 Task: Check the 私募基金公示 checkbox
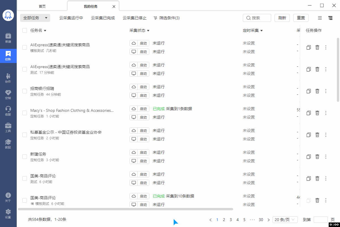(x=25, y=135)
